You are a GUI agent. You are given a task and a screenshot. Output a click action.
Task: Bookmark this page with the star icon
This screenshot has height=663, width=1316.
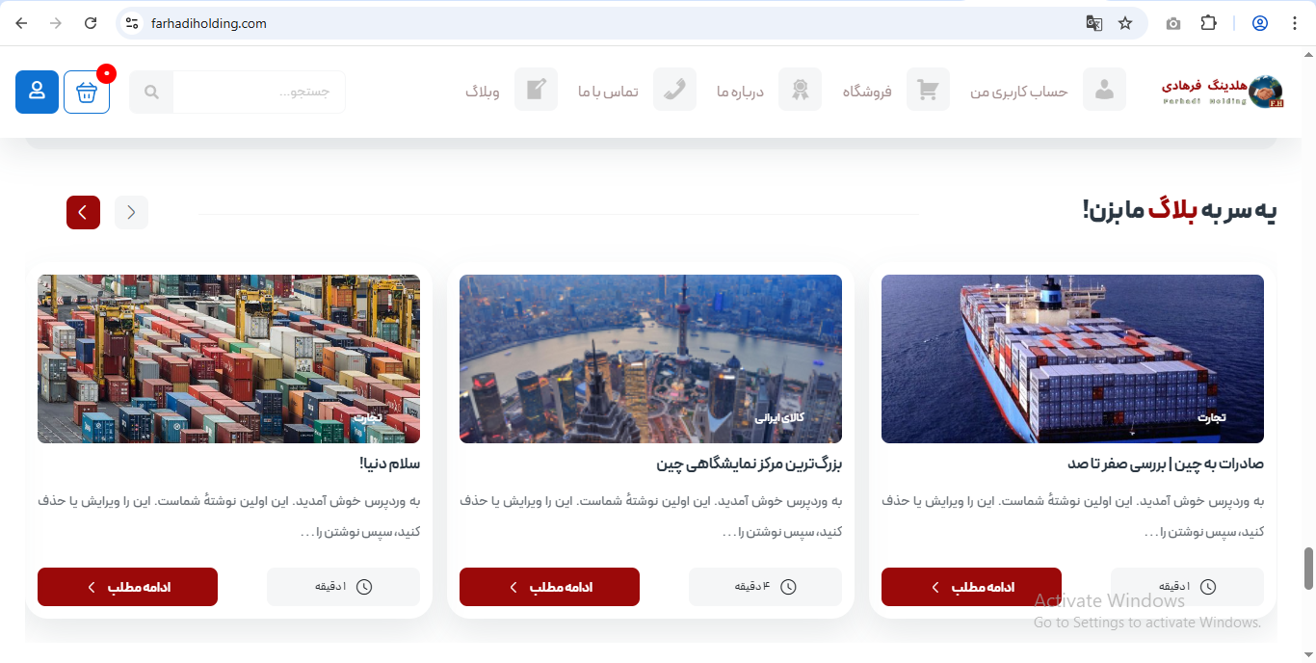pyautogui.click(x=1125, y=23)
